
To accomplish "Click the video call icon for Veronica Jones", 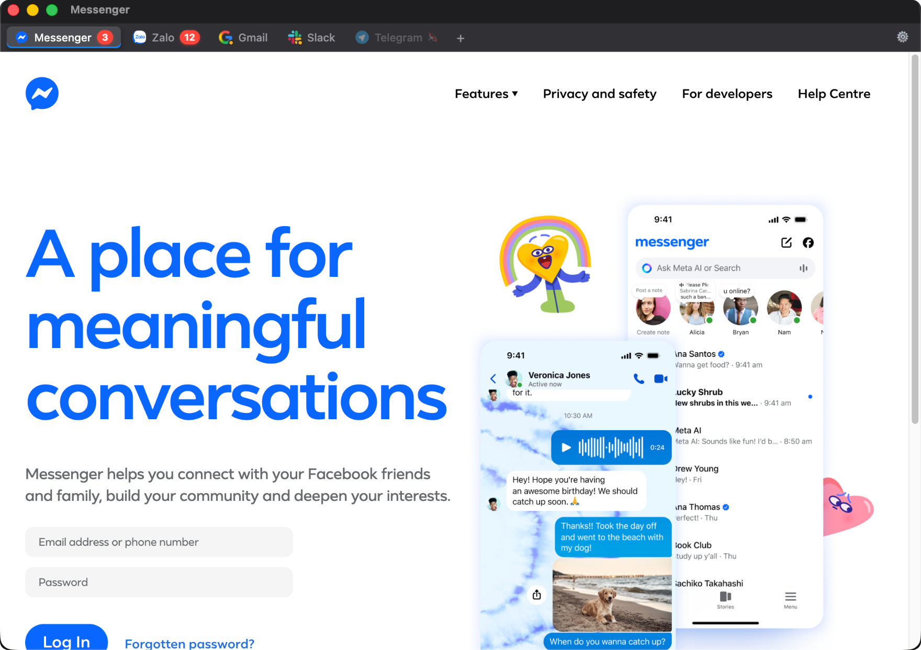I will click(661, 378).
